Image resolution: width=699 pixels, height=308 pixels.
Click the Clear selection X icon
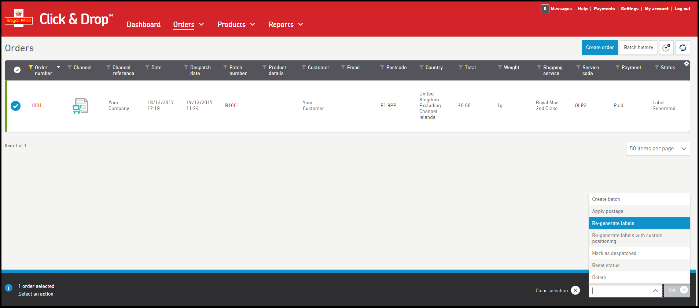pos(575,290)
